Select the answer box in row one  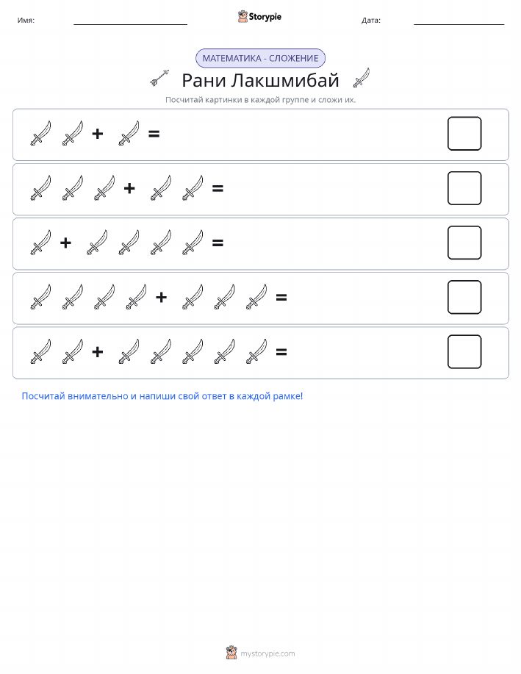(464, 134)
